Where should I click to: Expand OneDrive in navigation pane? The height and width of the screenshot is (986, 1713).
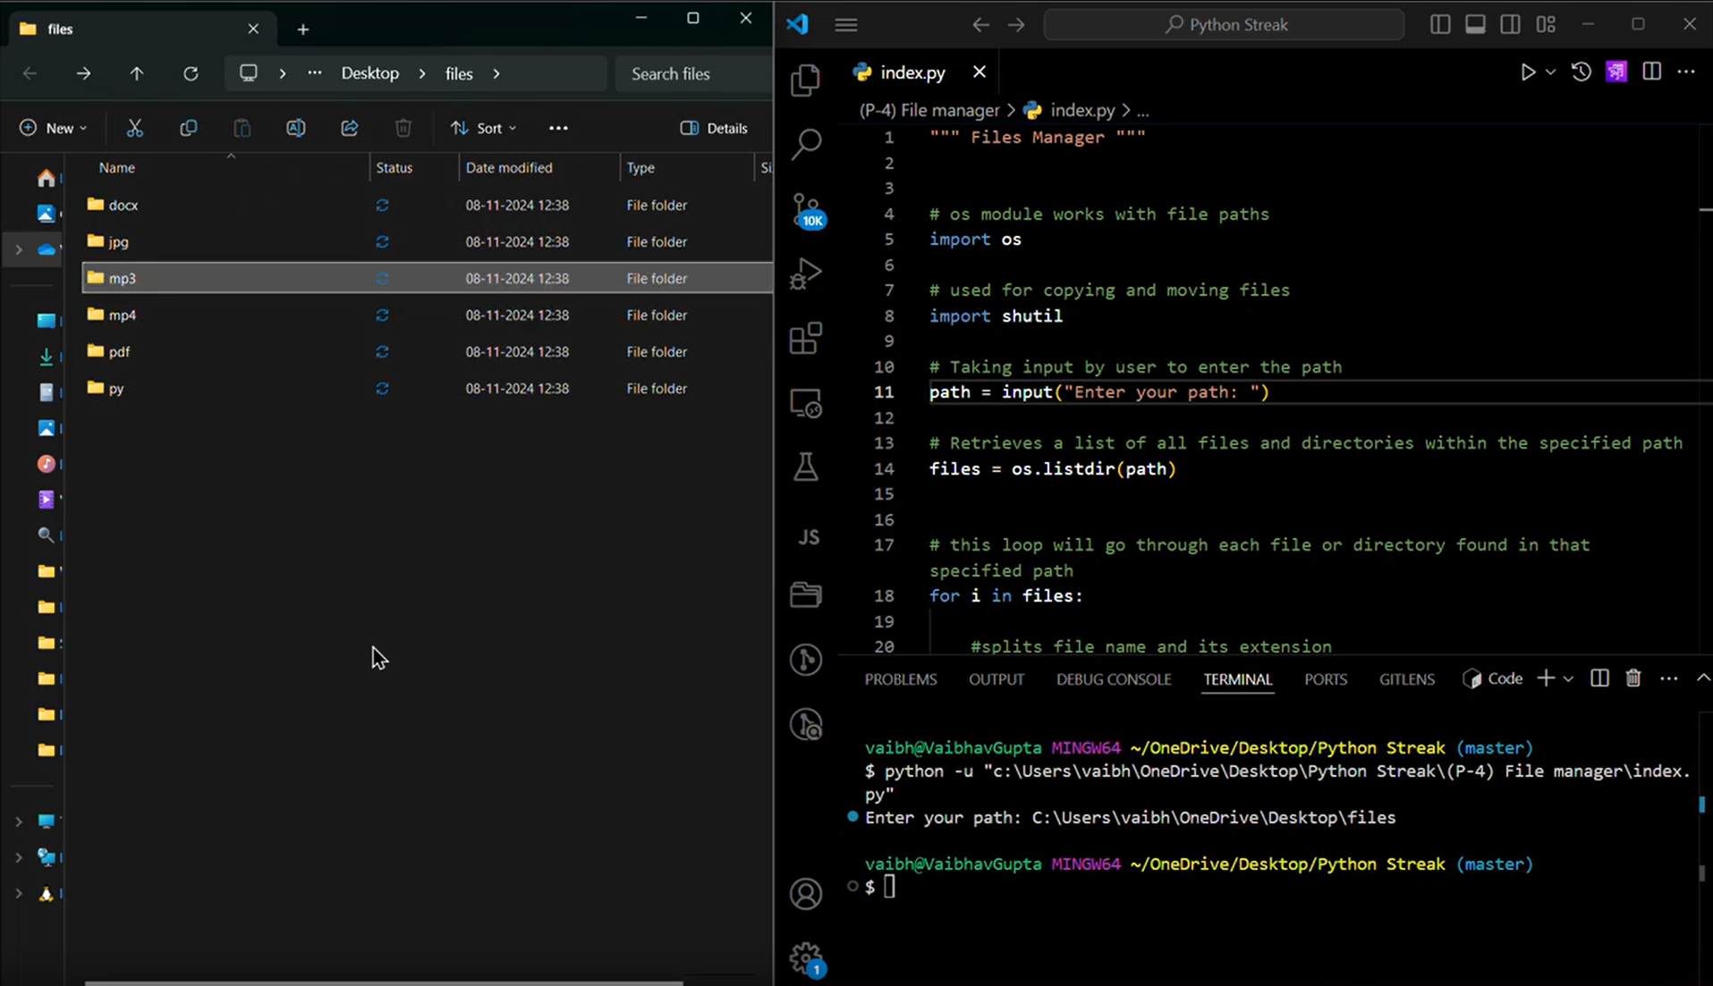[x=19, y=249]
